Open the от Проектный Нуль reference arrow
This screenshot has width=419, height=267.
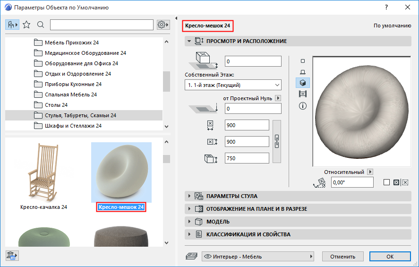tap(278, 98)
